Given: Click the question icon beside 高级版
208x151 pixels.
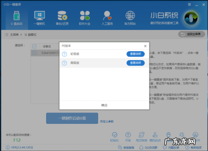Looking at the screenshot, I should [65, 63].
